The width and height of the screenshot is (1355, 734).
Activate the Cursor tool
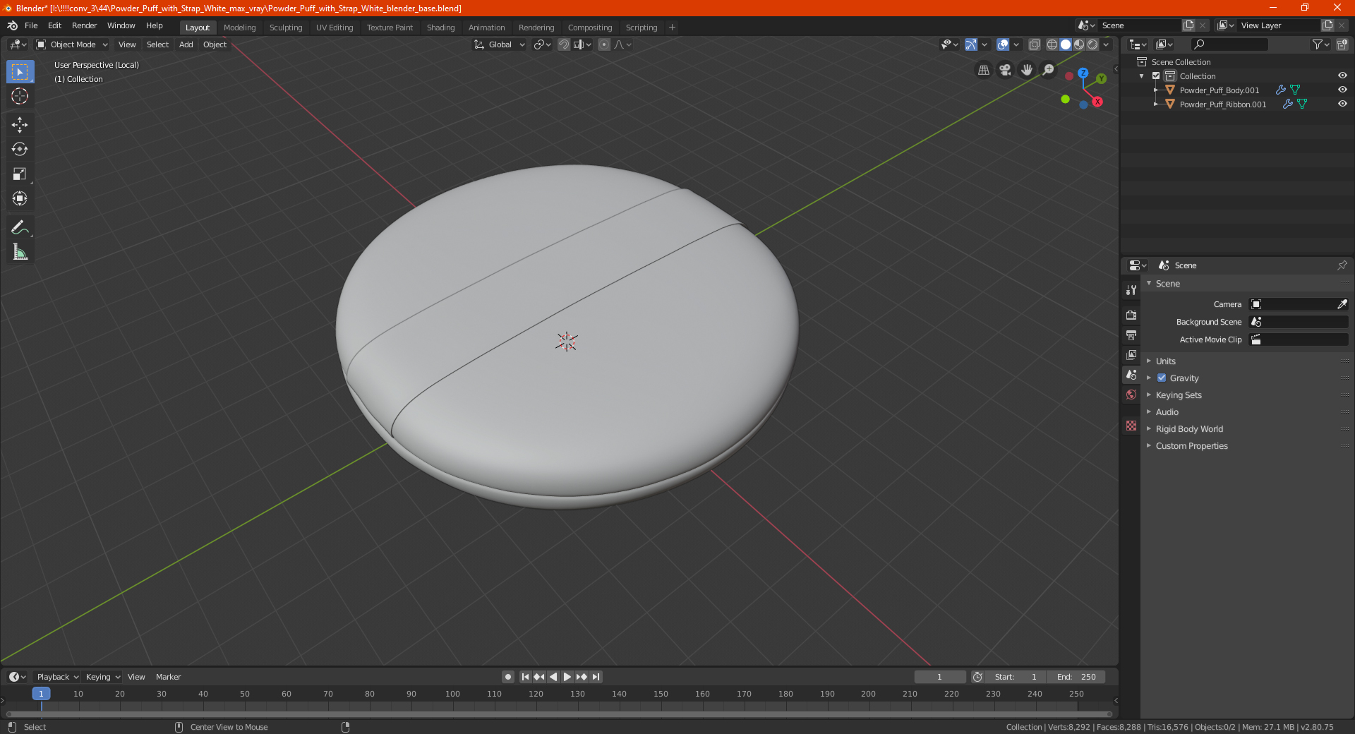20,97
